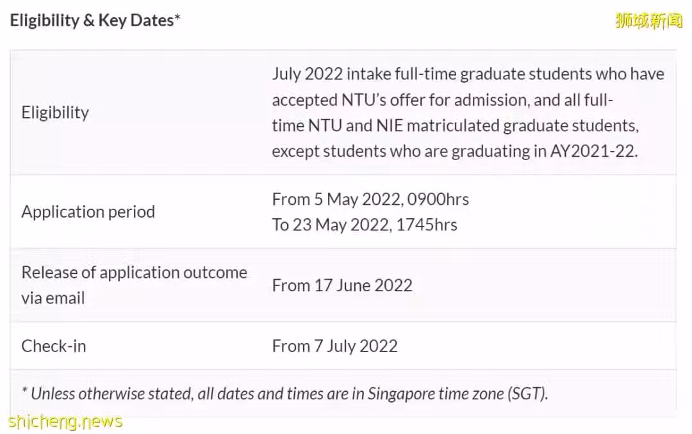The image size is (692, 434).
Task: Select Release of application outcome label
Action: (134, 285)
